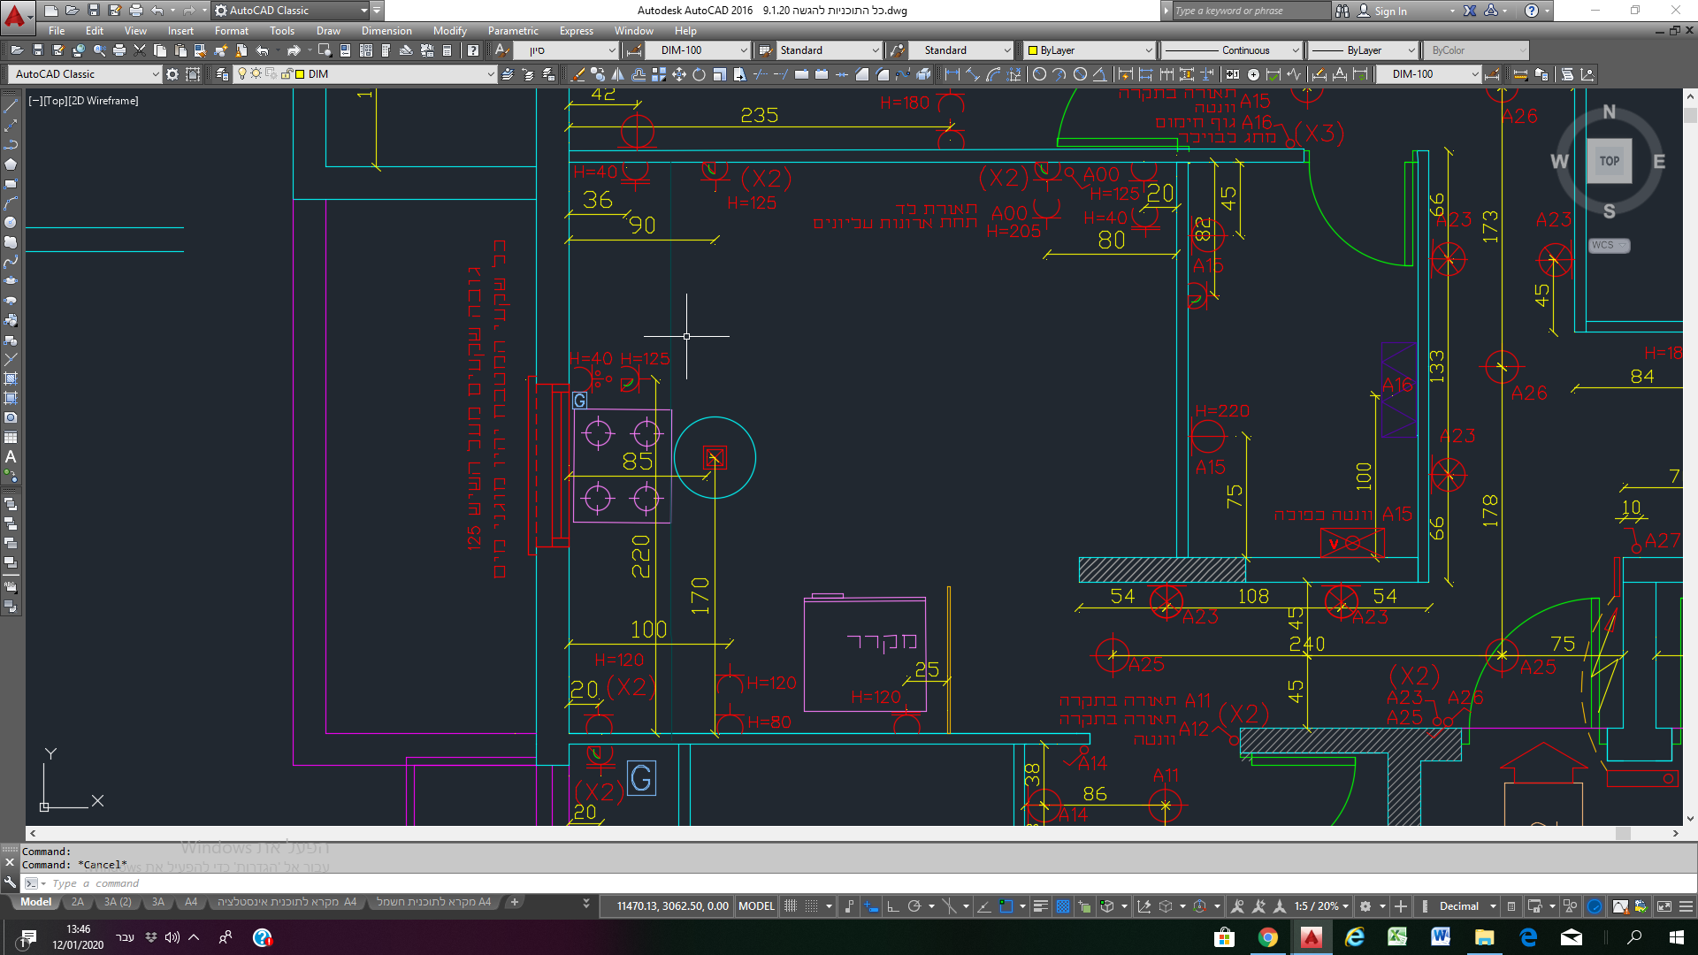Click the Undo arrow icon

[262, 50]
